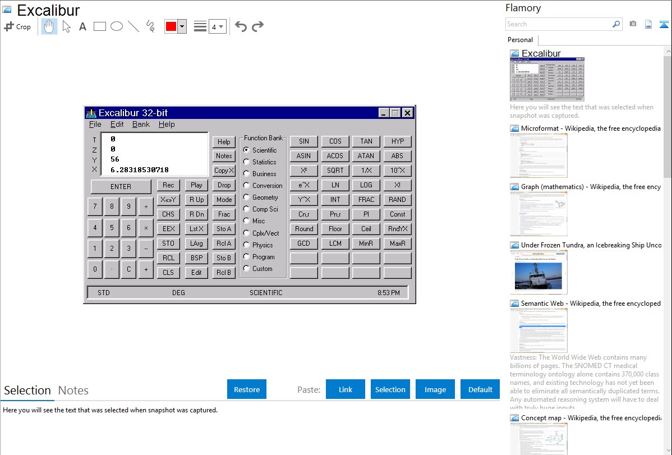Screen dimensions: 672x455
Task: Select the Geometry function bank radio button
Action: (246, 197)
